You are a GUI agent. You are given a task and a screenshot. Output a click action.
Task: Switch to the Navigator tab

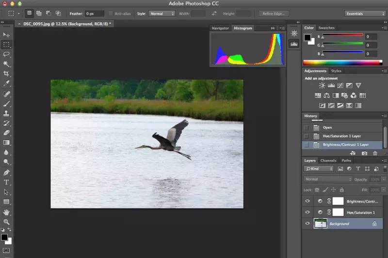click(x=220, y=28)
